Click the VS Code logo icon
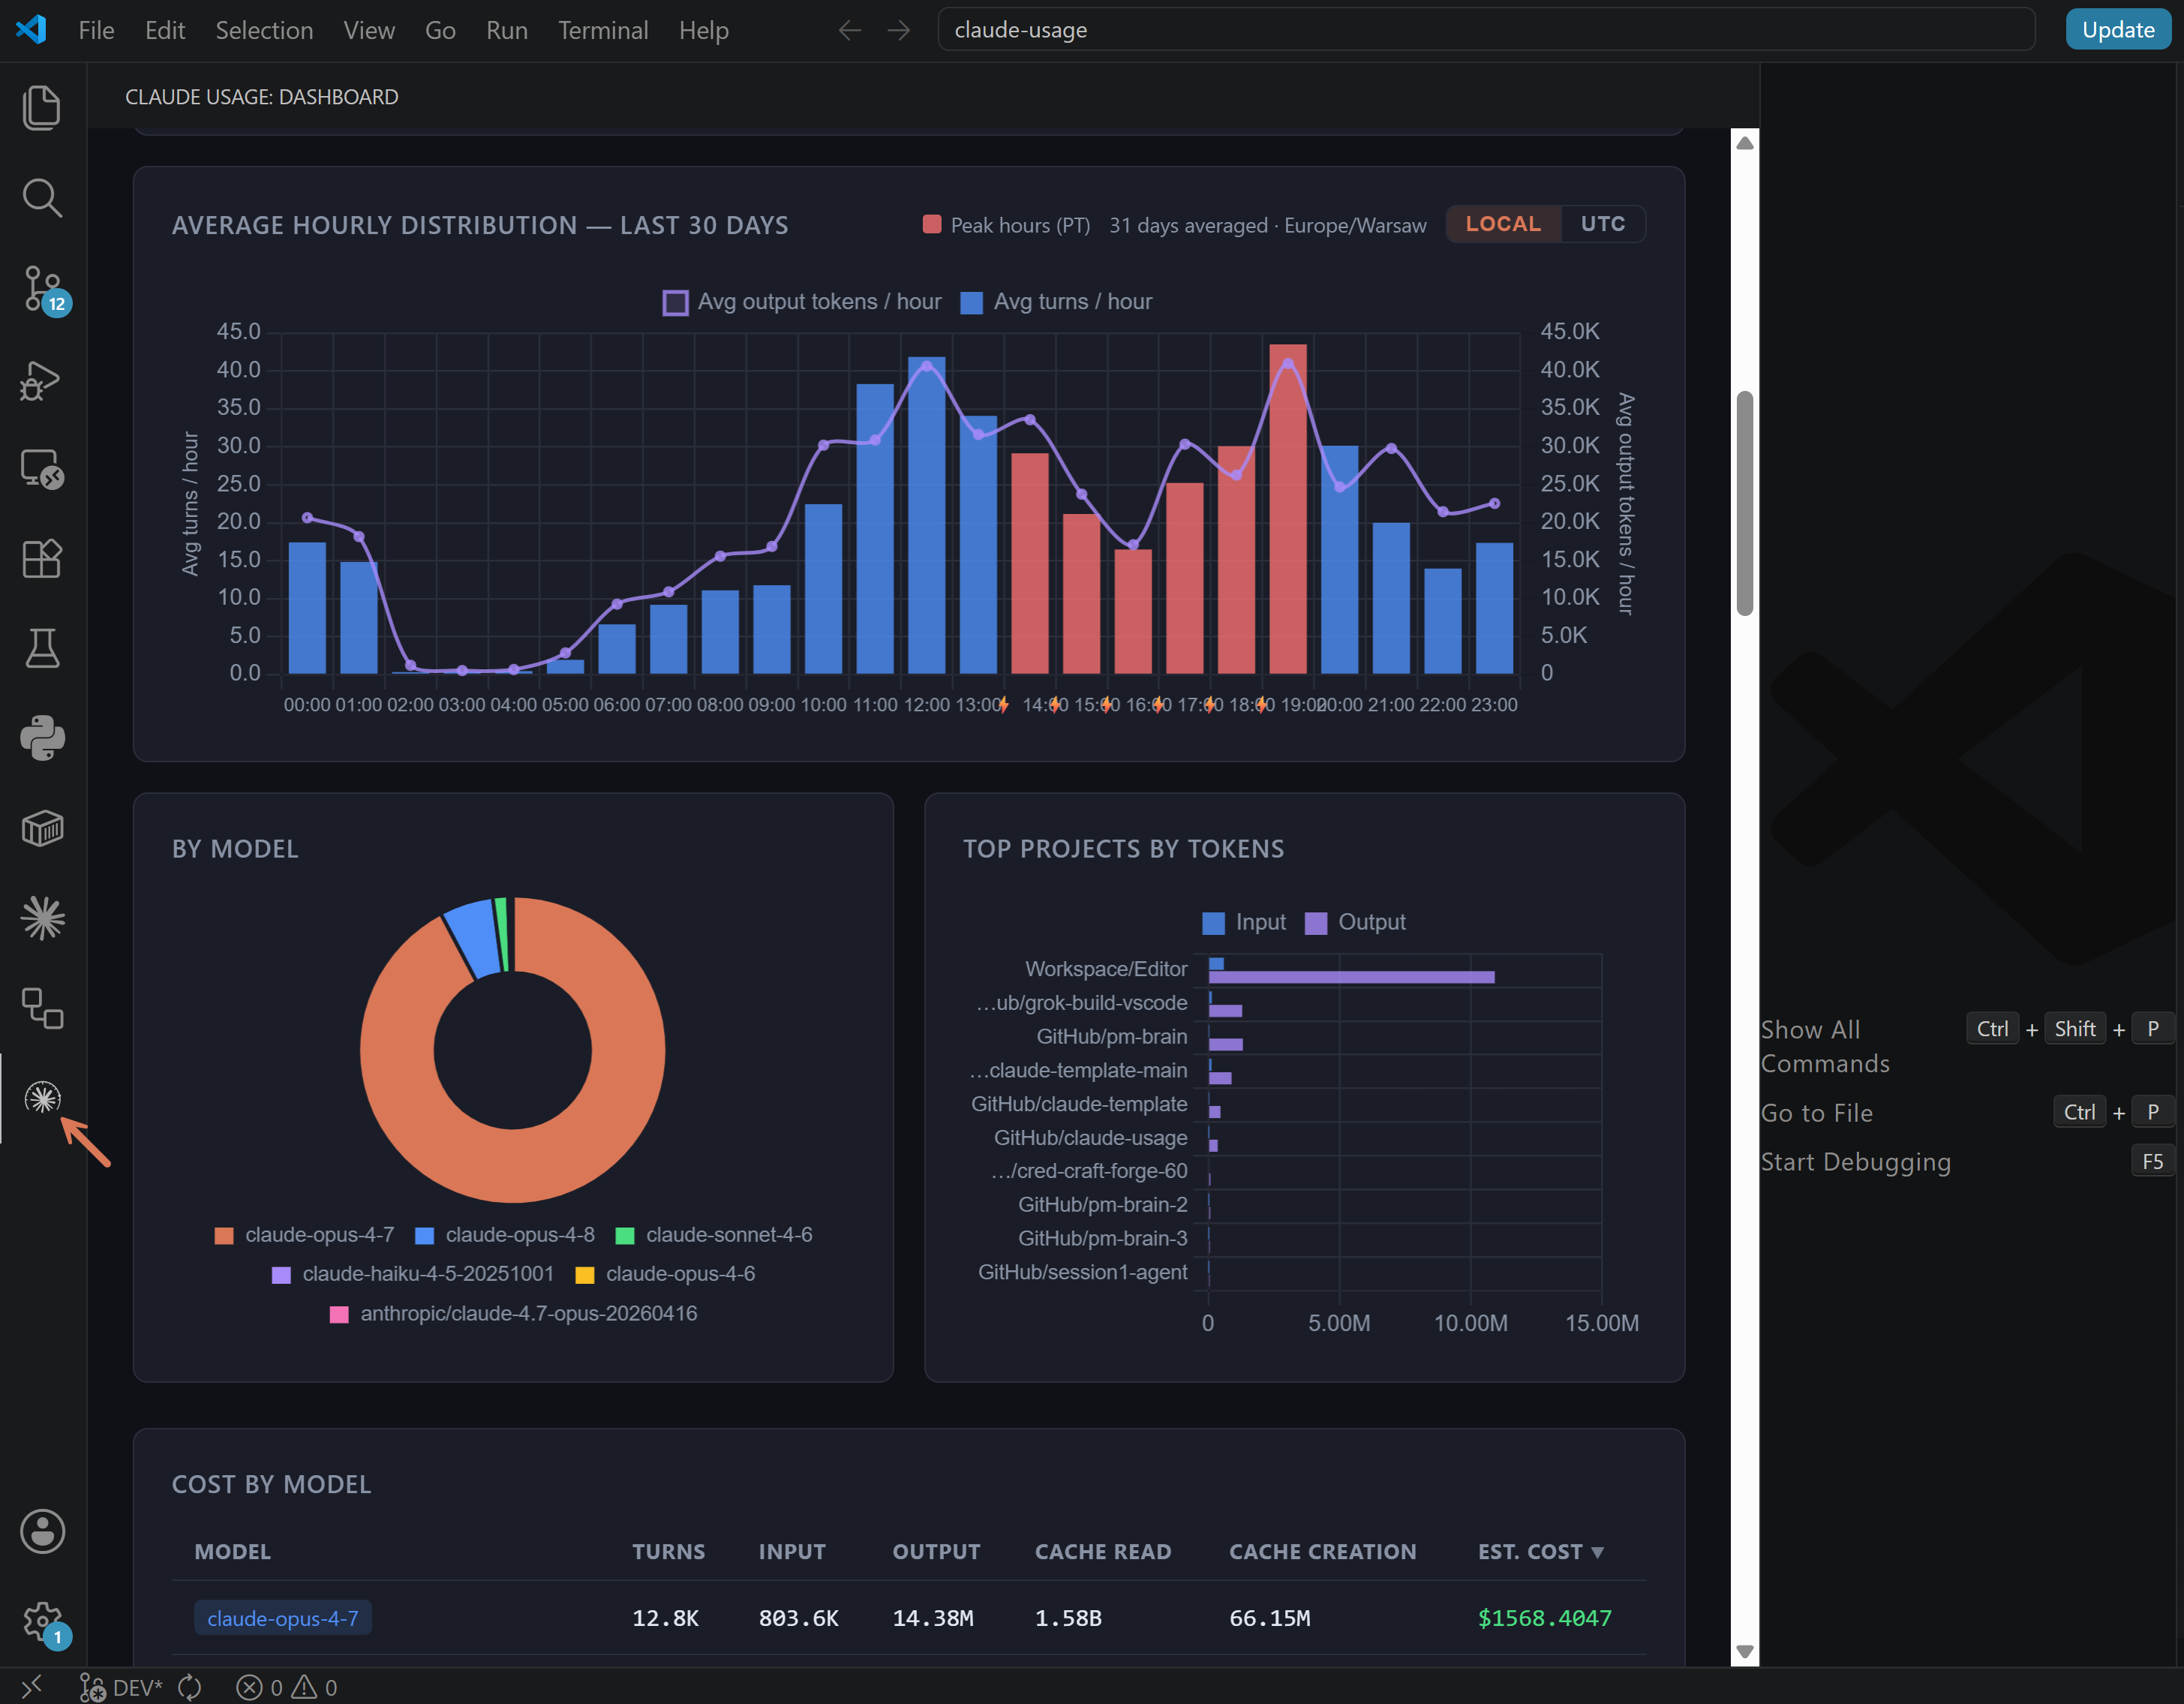The height and width of the screenshot is (1704, 2184). [31, 30]
